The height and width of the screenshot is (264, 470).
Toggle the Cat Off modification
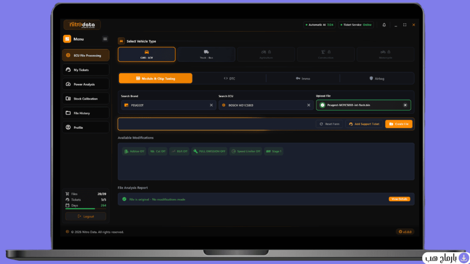pos(158,151)
